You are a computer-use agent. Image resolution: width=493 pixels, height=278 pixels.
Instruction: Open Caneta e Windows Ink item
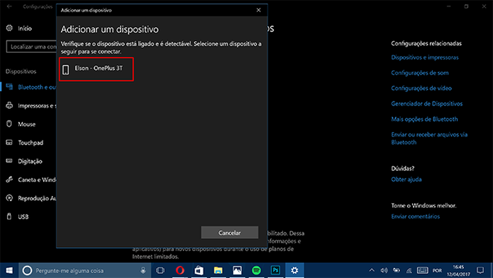click(37, 180)
